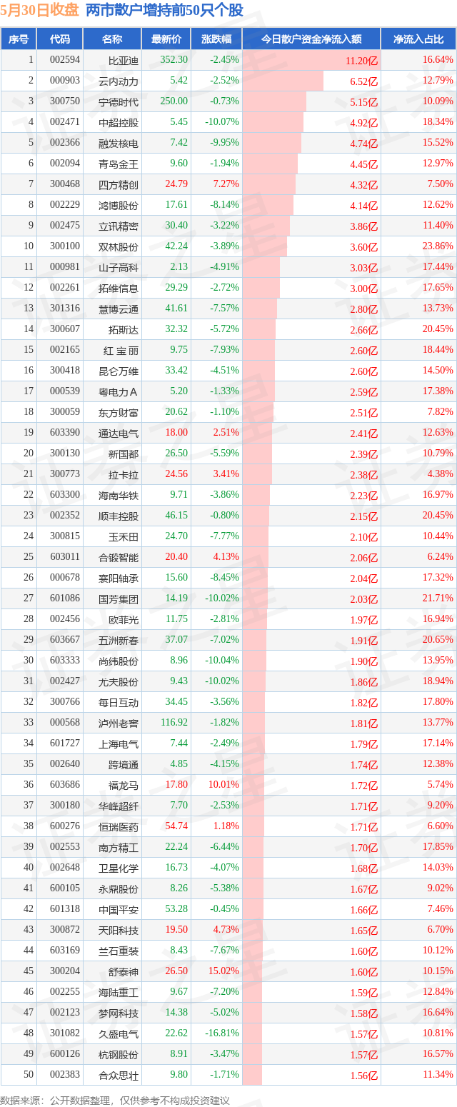Click the title 两市散户增持前50只个股
This screenshot has height=1107, width=457.
[164, 10]
